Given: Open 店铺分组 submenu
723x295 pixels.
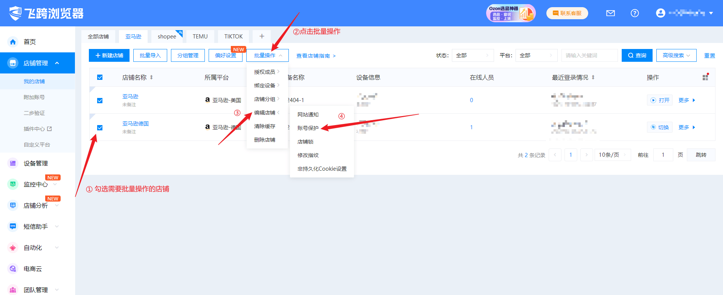Looking at the screenshot, I should pos(267,99).
